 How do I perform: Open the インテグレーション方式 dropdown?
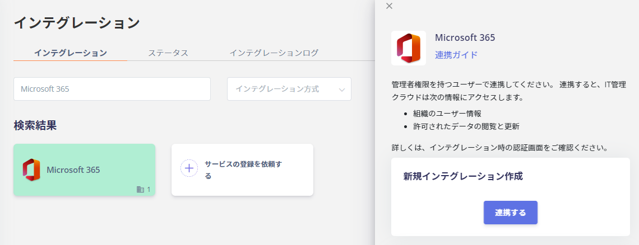pyautogui.click(x=289, y=89)
